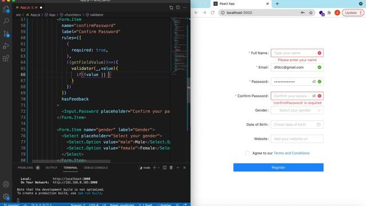The height and width of the screenshot is (206, 366).
Task: Click the editor vertical scrollbar
Action: click(189, 90)
